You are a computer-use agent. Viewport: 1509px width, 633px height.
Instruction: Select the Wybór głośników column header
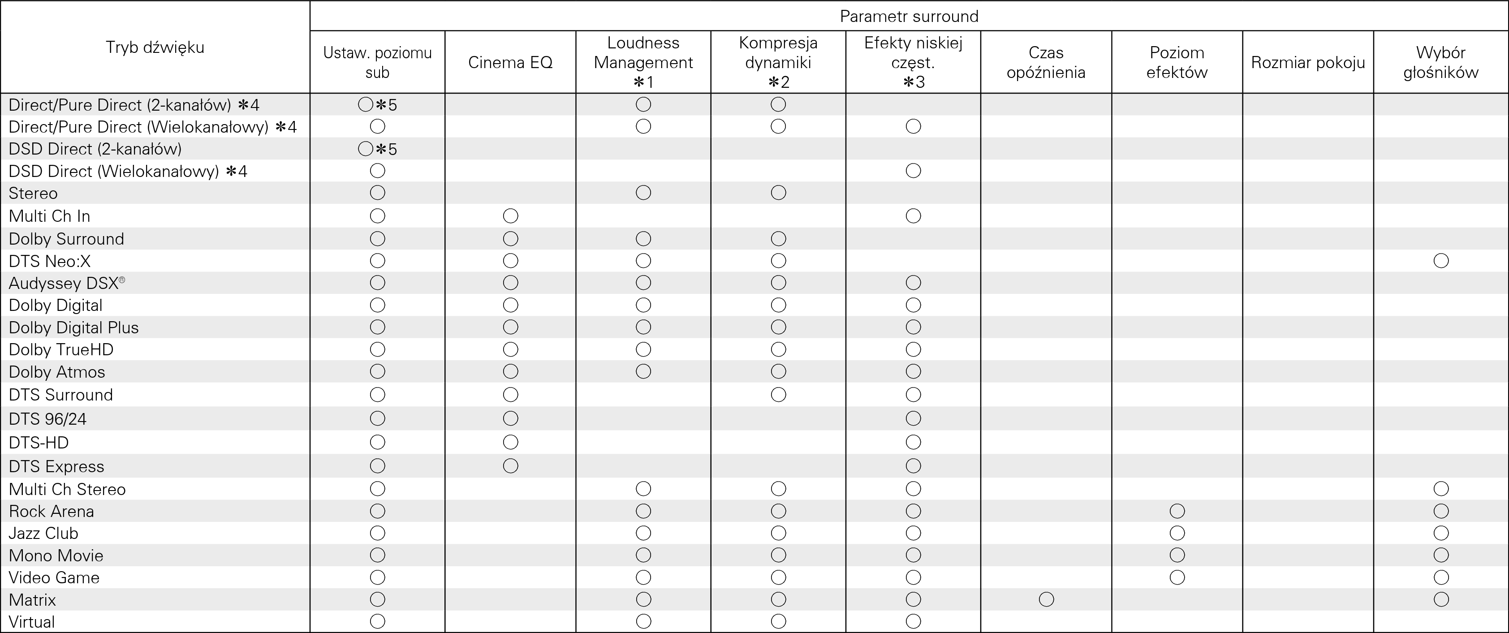pyautogui.click(x=1440, y=63)
